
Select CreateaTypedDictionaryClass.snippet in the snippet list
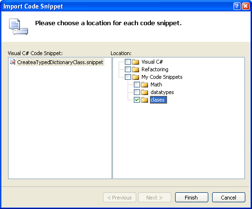coord(60,62)
